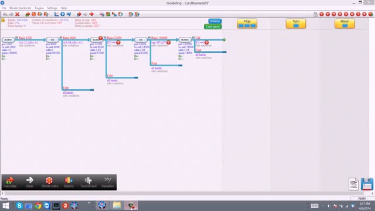Collapse the Raise 100000 branch
The width and height of the screenshot is (375, 211).
[149, 38]
